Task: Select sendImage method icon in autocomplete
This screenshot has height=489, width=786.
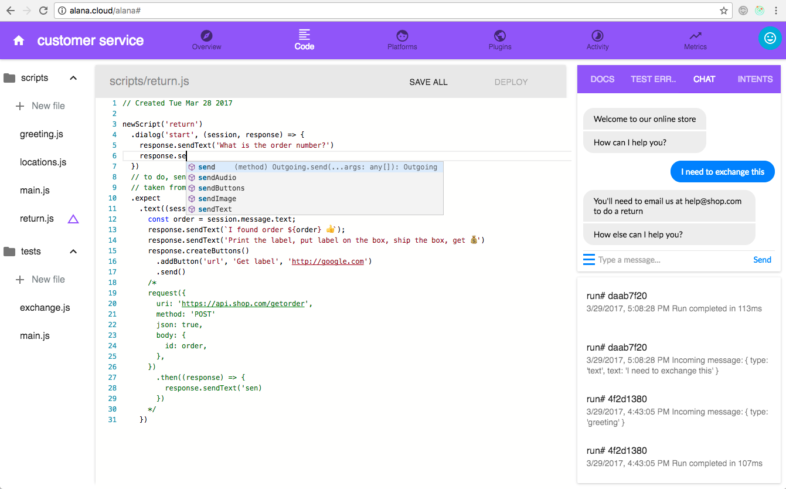Action: (x=192, y=199)
